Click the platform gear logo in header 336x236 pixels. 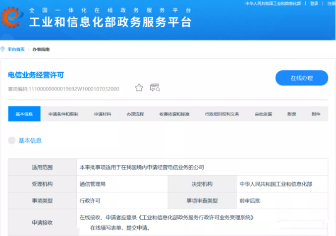(12, 17)
